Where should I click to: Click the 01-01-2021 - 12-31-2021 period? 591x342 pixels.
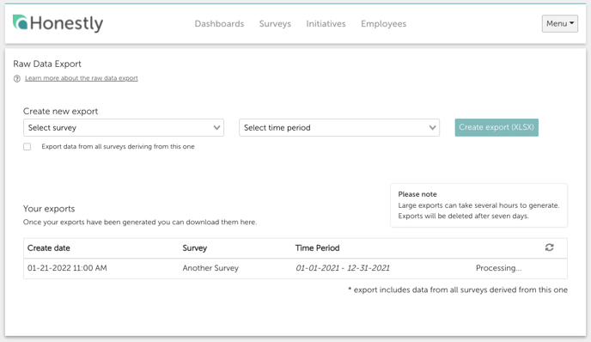click(343, 268)
